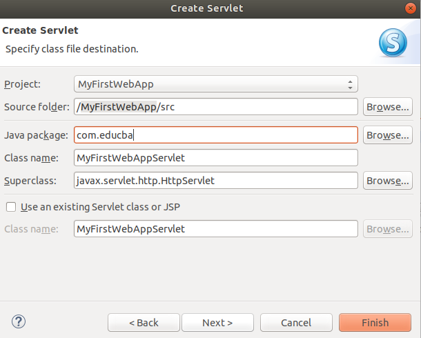Enable Use an existing Servlet class or JSP
Image resolution: width=421 pixels, height=338 pixels.
click(x=10, y=206)
